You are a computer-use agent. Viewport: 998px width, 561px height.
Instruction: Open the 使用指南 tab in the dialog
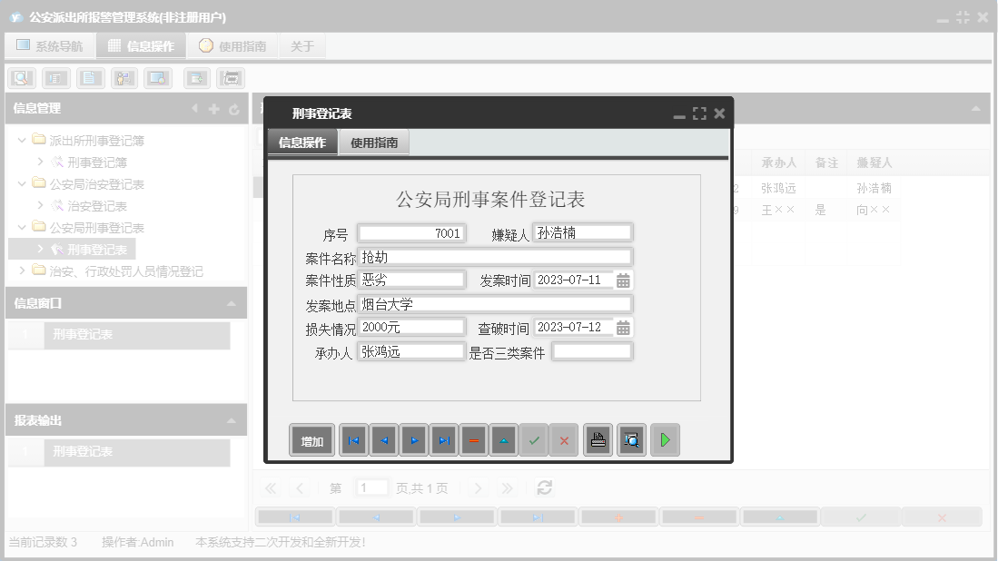coord(372,143)
